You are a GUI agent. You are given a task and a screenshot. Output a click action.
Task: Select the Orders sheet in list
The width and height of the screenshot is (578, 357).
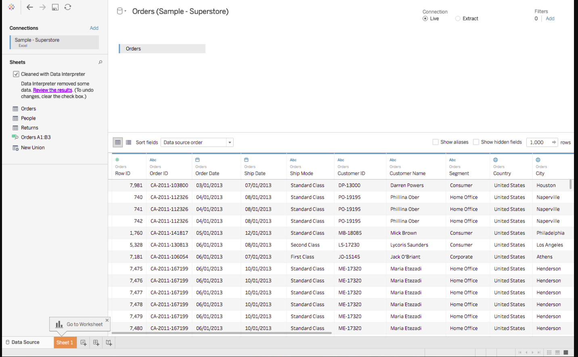click(28, 109)
